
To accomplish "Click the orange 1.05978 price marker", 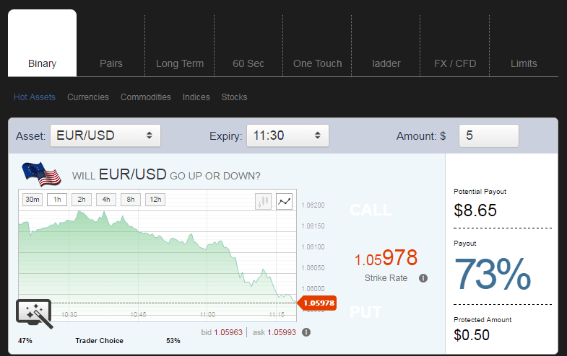I will pyautogui.click(x=317, y=303).
